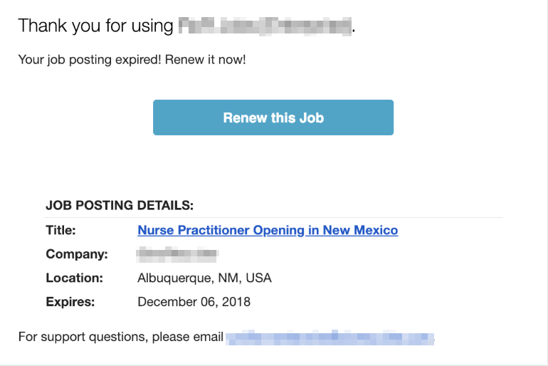The image size is (548, 366).
Task: Click the divider line under JOB POSTING DETAILS
Action: tap(273, 217)
